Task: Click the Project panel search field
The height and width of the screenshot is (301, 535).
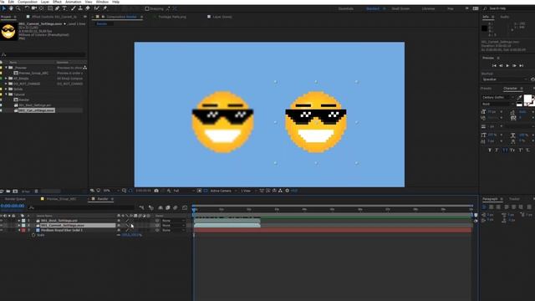Action: point(44,54)
